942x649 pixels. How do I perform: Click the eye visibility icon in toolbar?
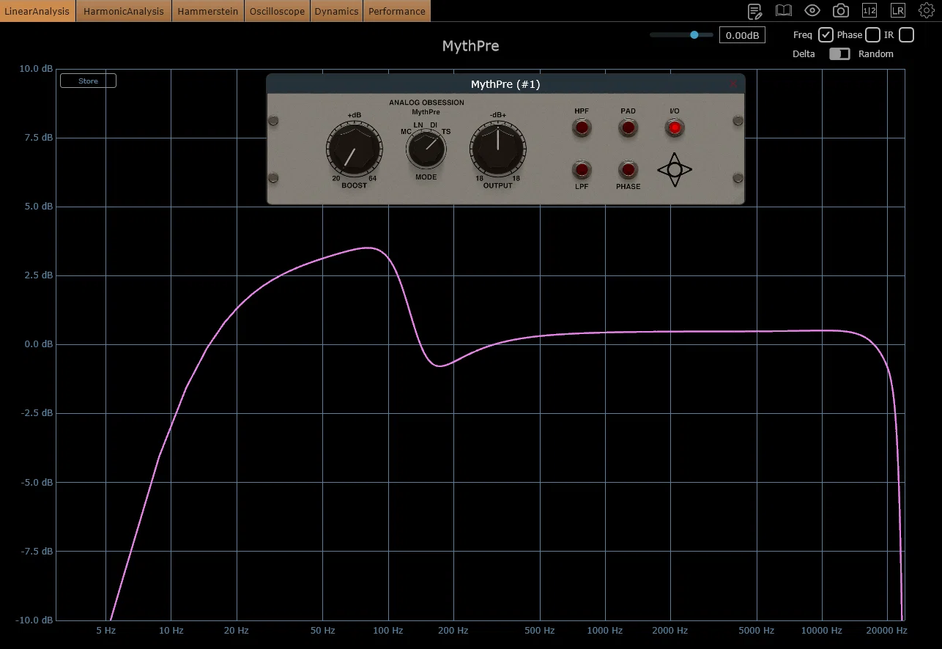[x=812, y=10]
